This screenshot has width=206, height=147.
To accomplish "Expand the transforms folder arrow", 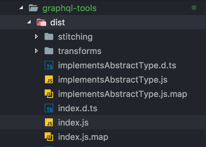I will click(x=37, y=51).
